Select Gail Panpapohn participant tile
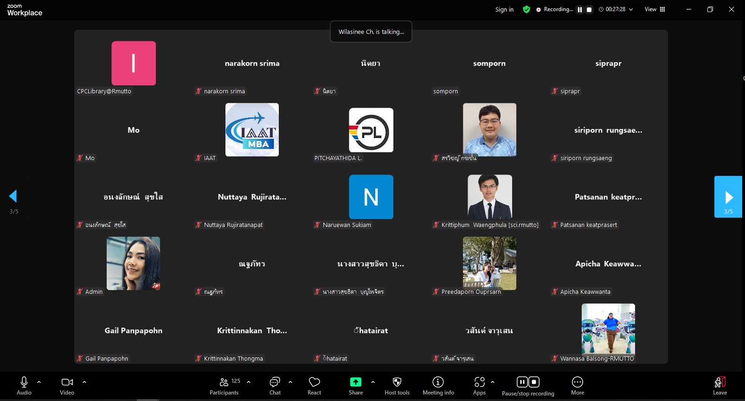This screenshot has height=401, width=745. tap(134, 330)
